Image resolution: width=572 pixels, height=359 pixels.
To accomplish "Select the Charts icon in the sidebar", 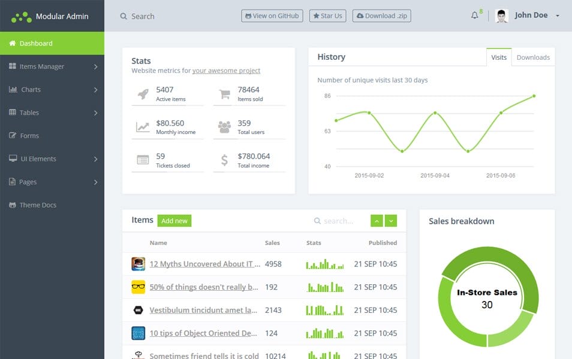I will (12, 90).
